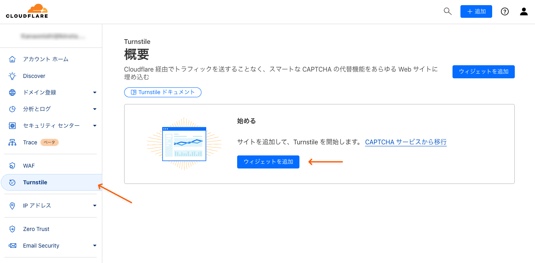Viewport: 535px width, 263px height.
Task: Select Turnstile in the sidebar menu
Action: [x=36, y=182]
